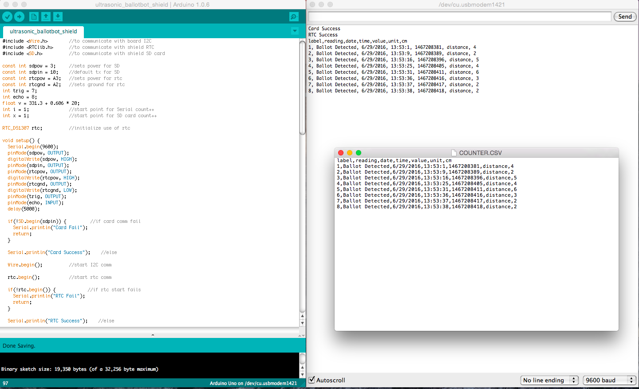Click the serial monitor input field
Viewport: 639px width, 389px height.
(x=460, y=16)
